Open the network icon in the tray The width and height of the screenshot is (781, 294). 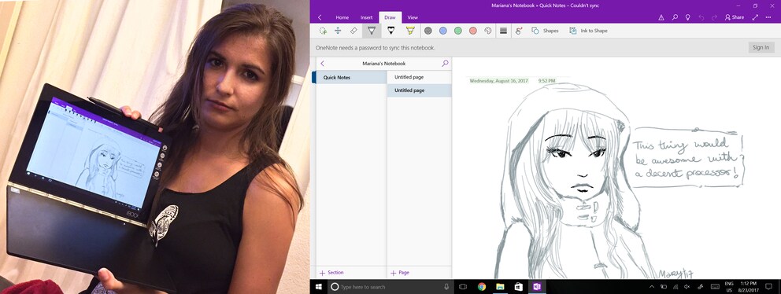pyautogui.click(x=676, y=287)
